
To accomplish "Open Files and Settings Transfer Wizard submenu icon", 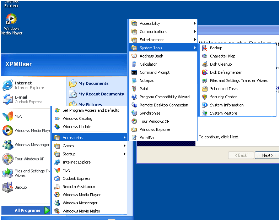I will coord(204,81).
